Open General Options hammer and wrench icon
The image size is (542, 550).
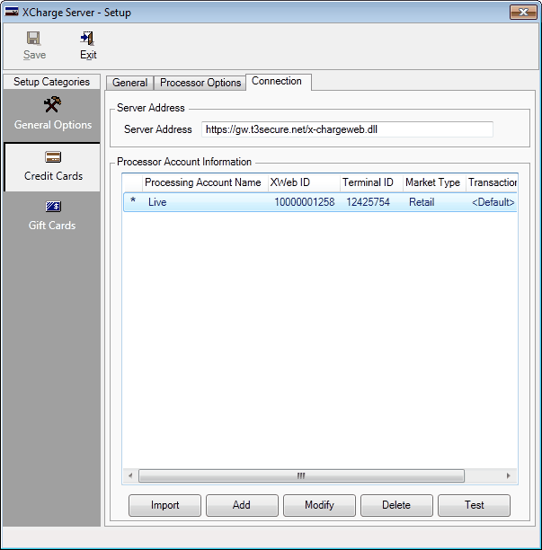[52, 105]
